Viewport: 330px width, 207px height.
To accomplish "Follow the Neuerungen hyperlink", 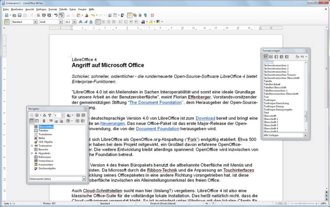I will 113,124.
